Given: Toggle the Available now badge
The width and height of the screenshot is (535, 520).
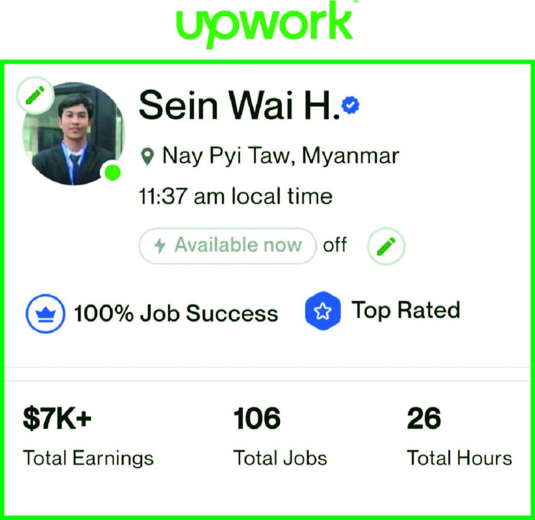Looking at the screenshot, I should pyautogui.click(x=228, y=246).
